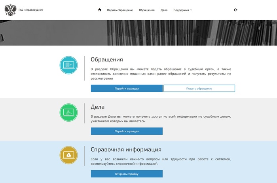Screen dimensions: 277x183
Task: Click the ГАС «Правосудие» site title
Action: [x=31, y=10]
